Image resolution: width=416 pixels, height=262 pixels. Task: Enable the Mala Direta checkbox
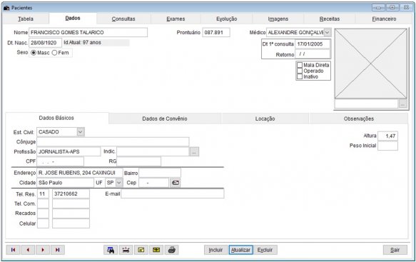tap(300, 65)
